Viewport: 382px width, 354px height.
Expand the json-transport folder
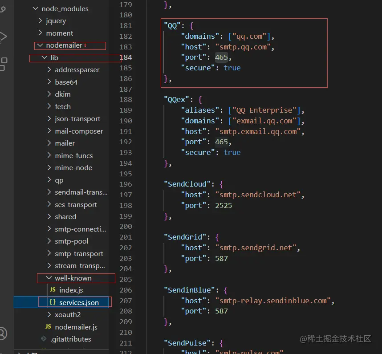pos(49,118)
